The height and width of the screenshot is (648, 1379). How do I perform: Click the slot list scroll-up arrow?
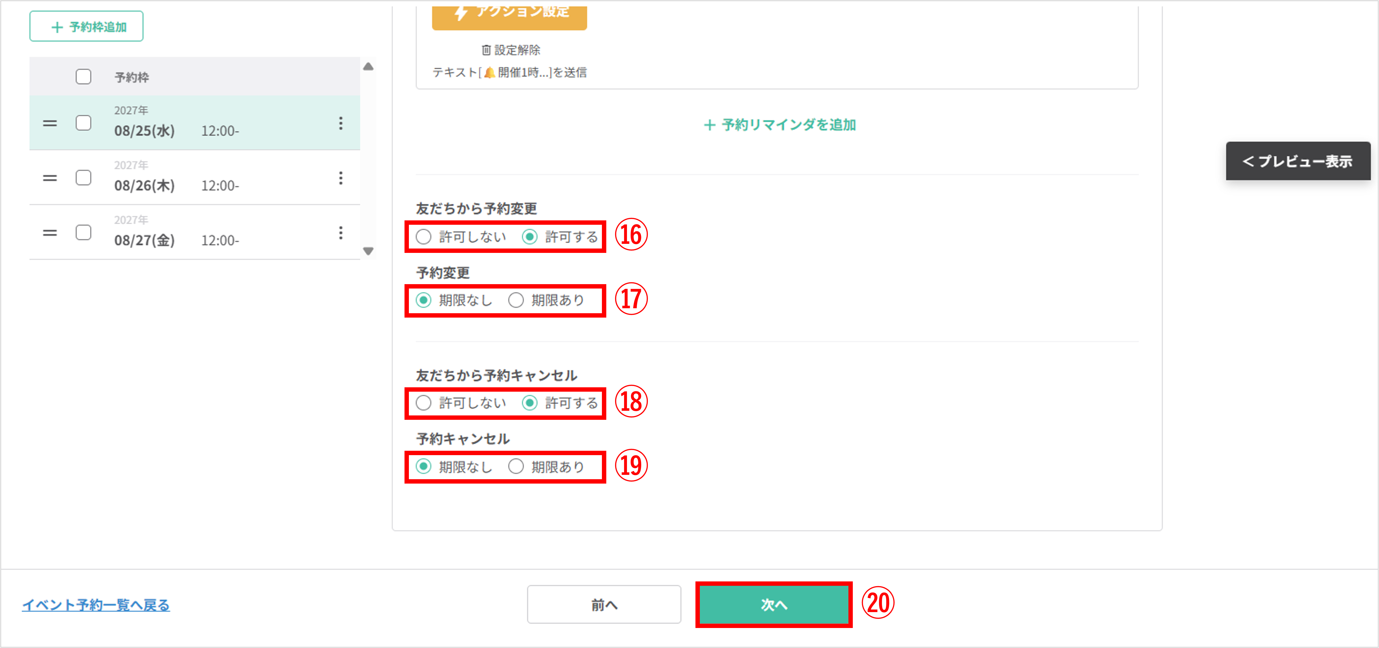(368, 67)
